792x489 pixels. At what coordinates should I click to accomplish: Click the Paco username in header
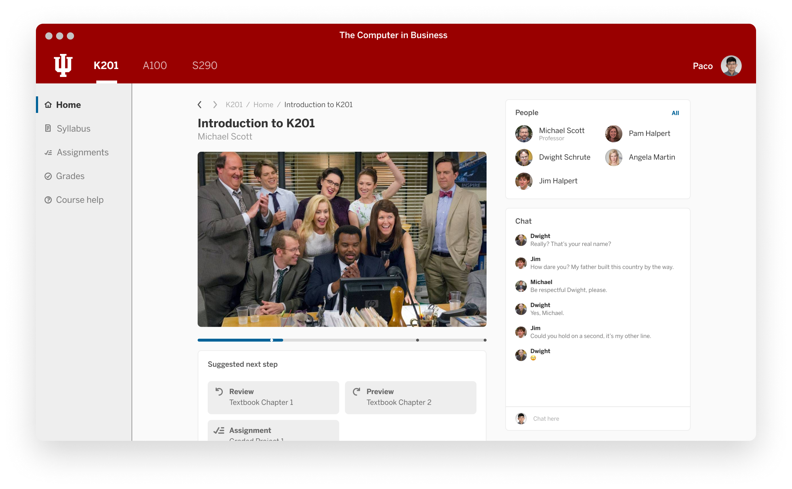point(703,66)
